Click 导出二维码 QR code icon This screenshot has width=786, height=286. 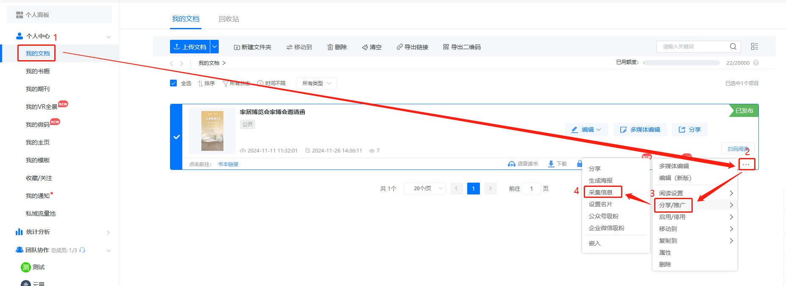pos(446,47)
